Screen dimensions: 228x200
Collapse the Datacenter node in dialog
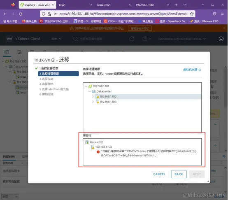pos(89,91)
